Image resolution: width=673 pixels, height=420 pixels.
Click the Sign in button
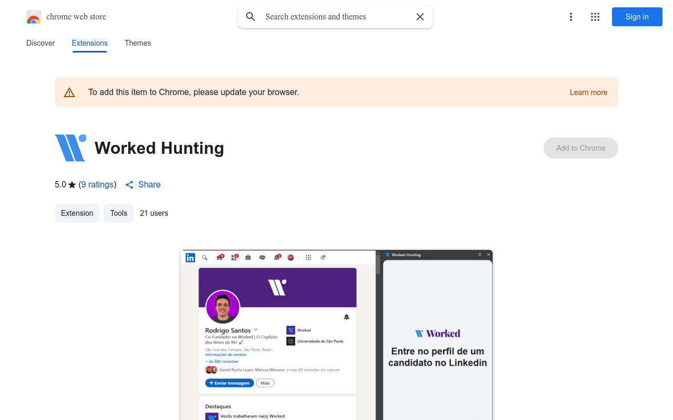tap(637, 17)
